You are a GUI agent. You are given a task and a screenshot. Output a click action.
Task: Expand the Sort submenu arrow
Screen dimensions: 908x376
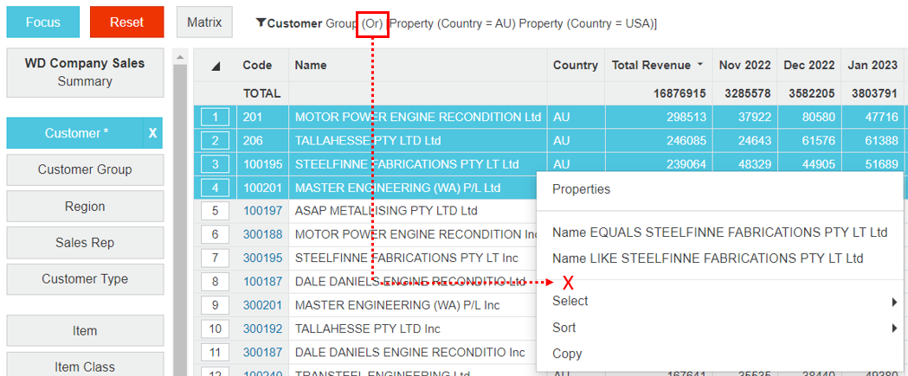[895, 328]
